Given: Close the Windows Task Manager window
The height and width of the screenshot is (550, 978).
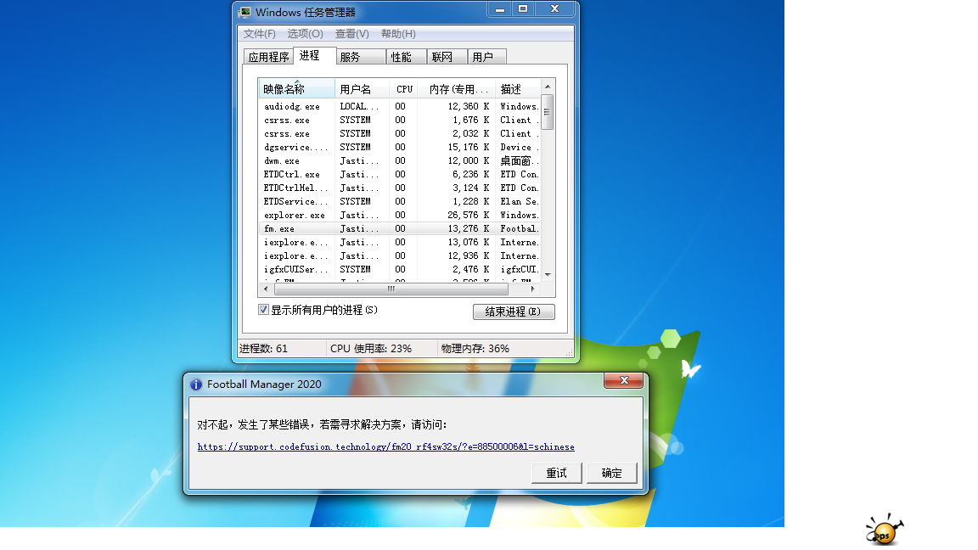Looking at the screenshot, I should [x=554, y=9].
